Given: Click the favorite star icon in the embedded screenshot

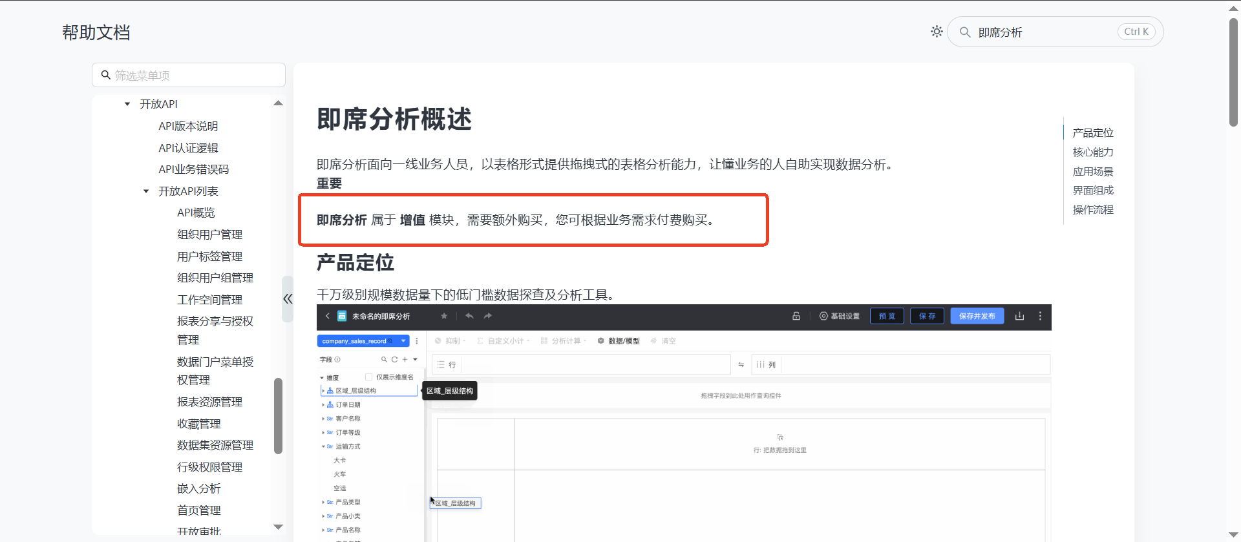Looking at the screenshot, I should coord(444,316).
